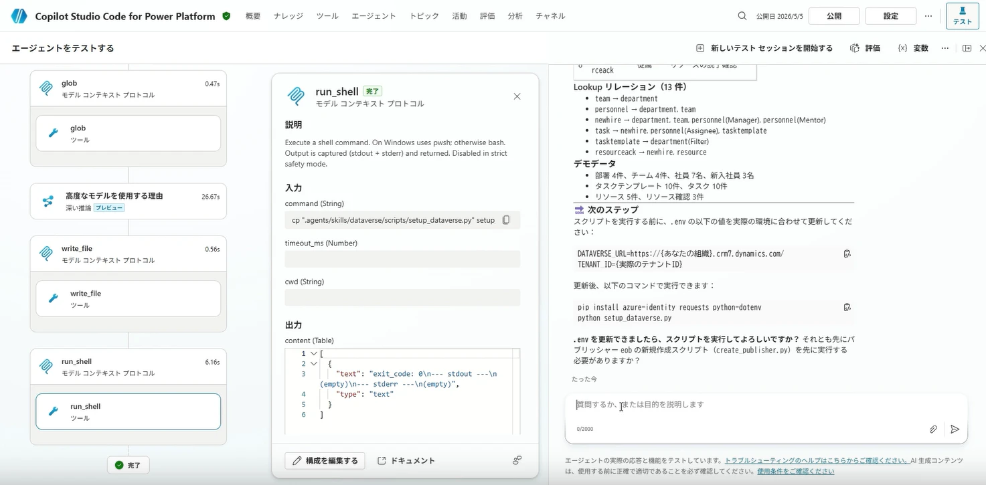Click the run_shell tool wrench icon

[54, 411]
